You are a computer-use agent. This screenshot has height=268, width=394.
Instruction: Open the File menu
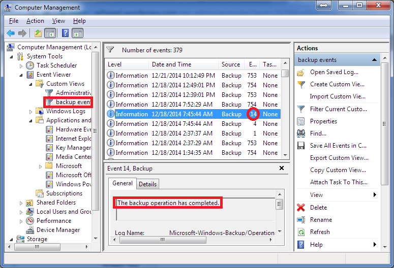click(14, 21)
